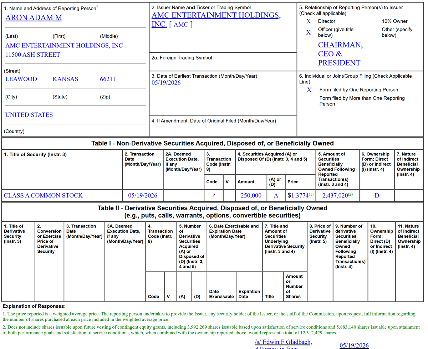Click the Form filed by One Reporting Person X
Screen dimensions: 428x349
(x=309, y=90)
